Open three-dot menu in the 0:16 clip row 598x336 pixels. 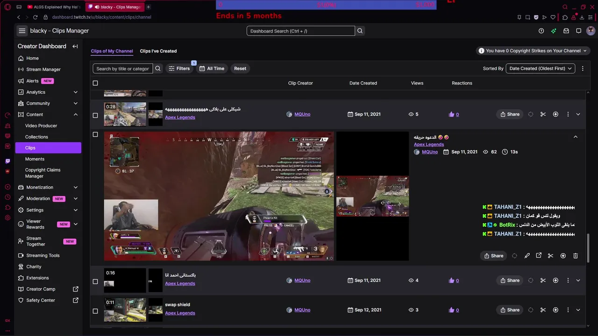pyautogui.click(x=568, y=280)
